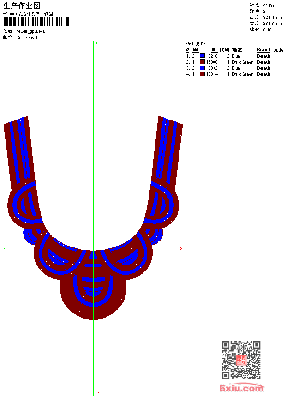Click the Wilcom studio name line
This screenshot has height=397, width=286.
click(28, 14)
